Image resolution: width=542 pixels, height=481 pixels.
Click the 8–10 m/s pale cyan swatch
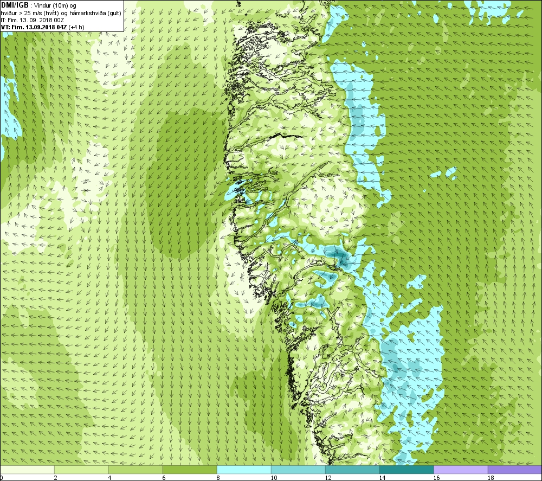244,470
